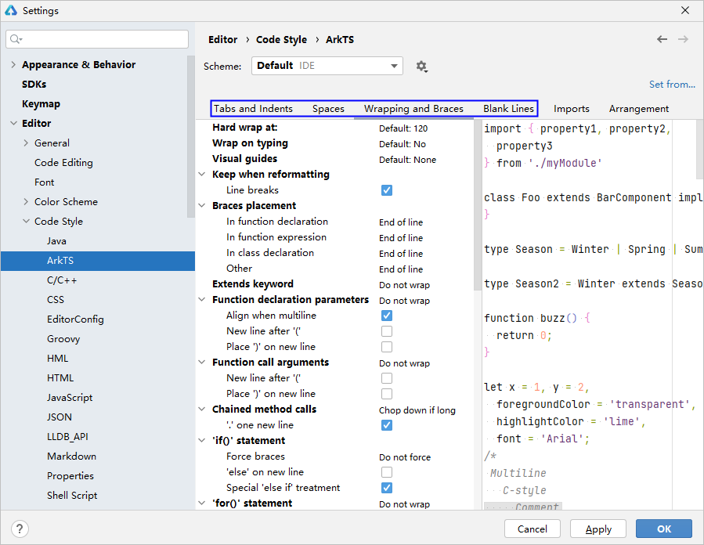704x545 pixels.
Task: Collapse the 'if()' statement group
Action: tap(202, 440)
